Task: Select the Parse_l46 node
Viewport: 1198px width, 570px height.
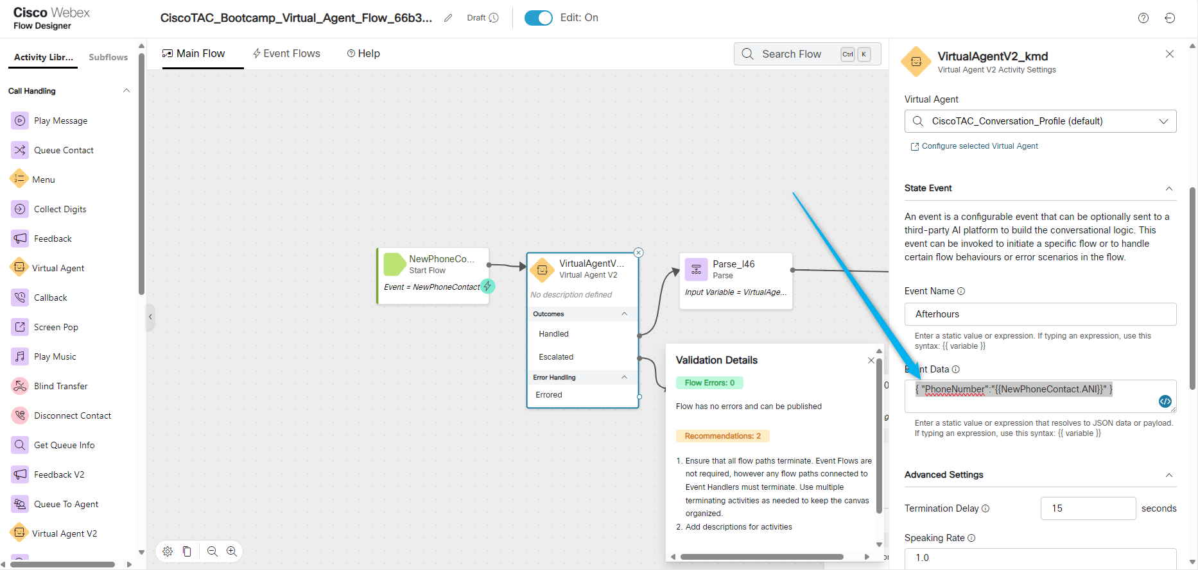Action: coord(736,281)
